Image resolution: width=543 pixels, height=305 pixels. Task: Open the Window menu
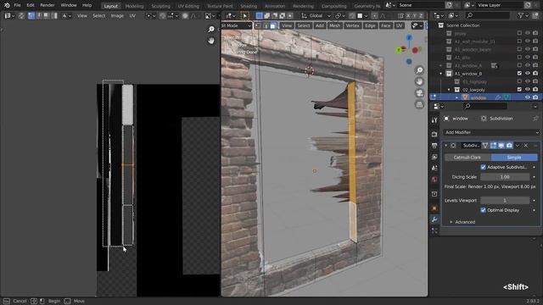[x=69, y=5]
